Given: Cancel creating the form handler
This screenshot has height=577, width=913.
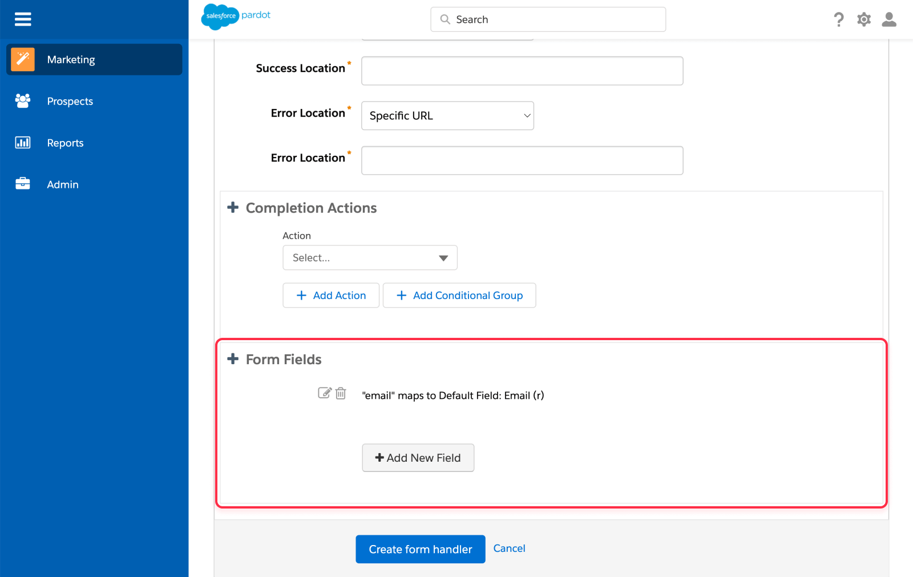Looking at the screenshot, I should pos(509,548).
